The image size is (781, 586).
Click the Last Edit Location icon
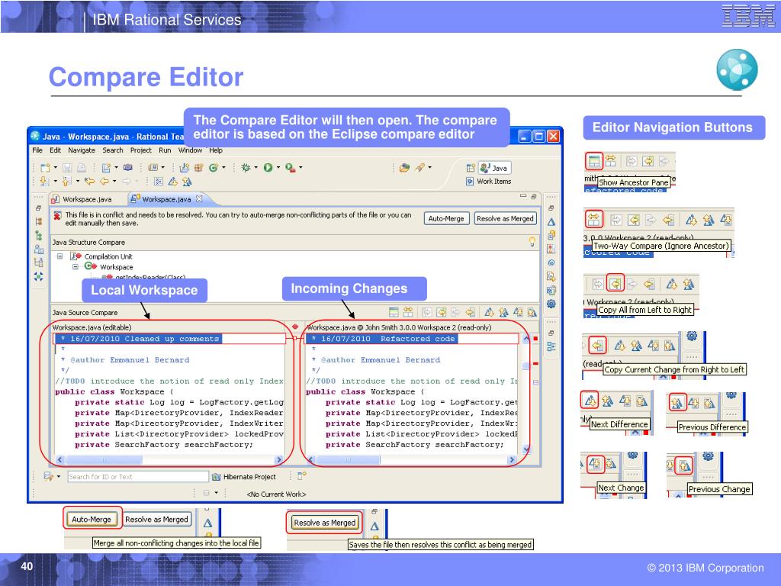pyautogui.click(x=89, y=181)
